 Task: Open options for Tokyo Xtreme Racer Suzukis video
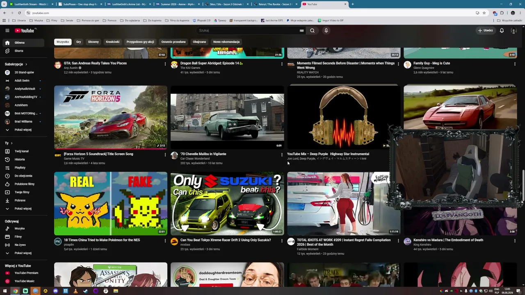coord(282,241)
